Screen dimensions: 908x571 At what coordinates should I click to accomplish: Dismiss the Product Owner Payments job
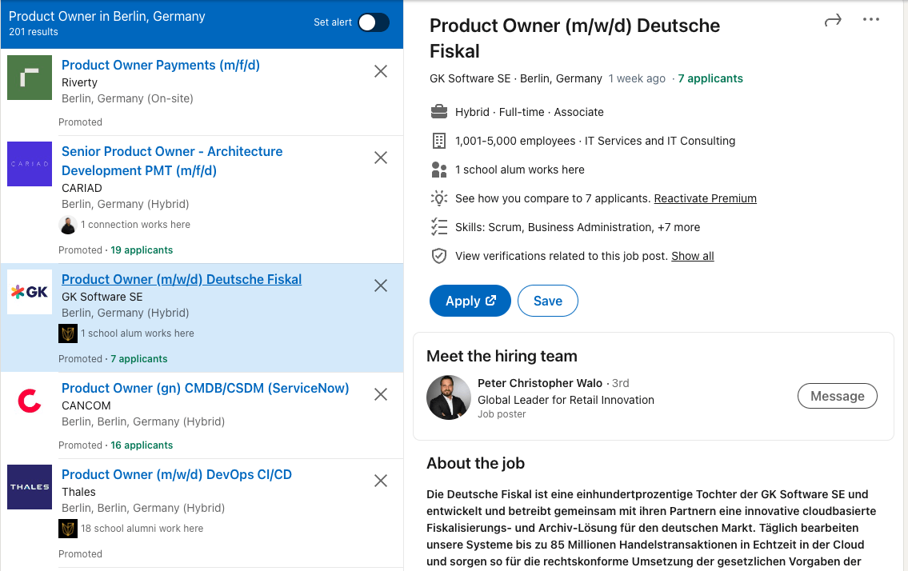tap(381, 71)
